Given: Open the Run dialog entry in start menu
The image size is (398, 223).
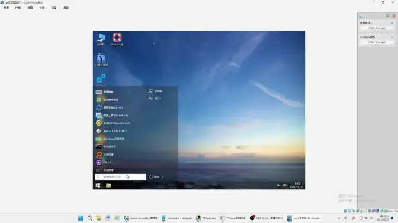Looking at the screenshot, I should coord(155,98).
